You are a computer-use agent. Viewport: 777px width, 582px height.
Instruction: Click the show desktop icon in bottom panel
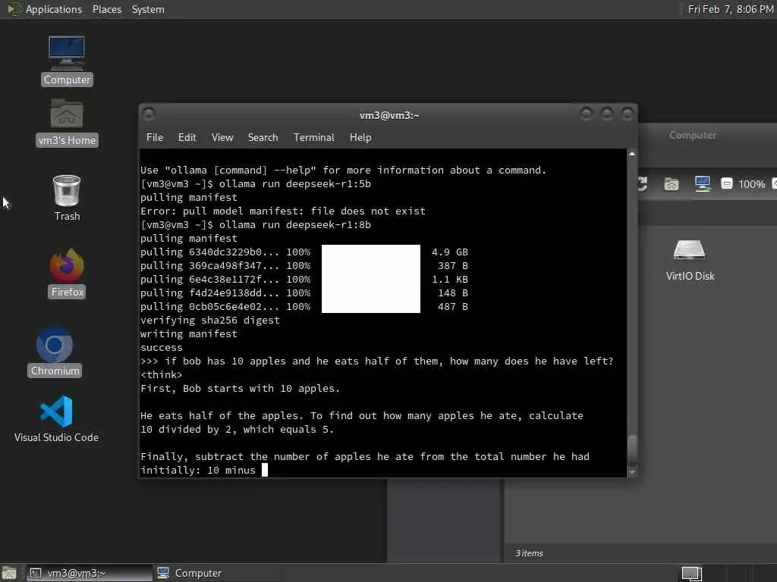pos(9,573)
